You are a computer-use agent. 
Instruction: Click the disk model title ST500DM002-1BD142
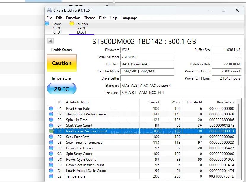point(127,42)
